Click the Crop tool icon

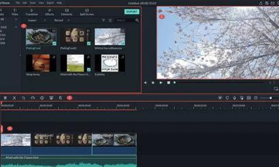click(x=23, y=98)
